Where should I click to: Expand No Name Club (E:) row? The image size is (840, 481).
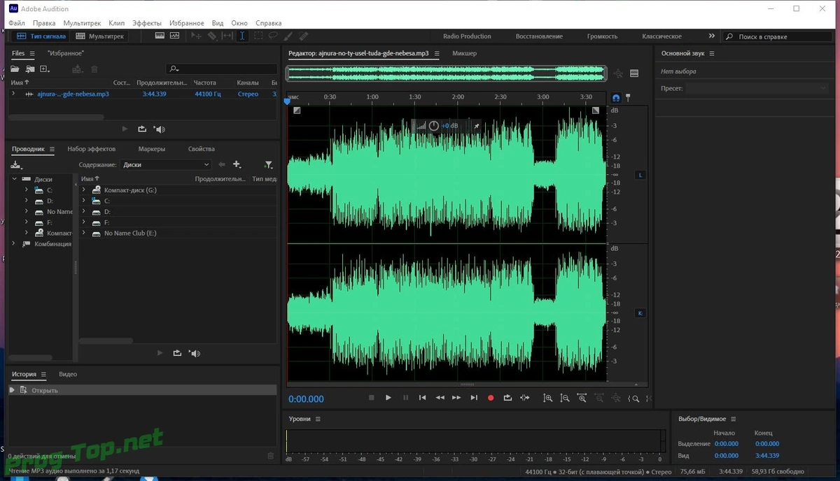point(84,233)
